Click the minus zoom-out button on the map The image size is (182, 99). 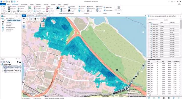point(24,23)
